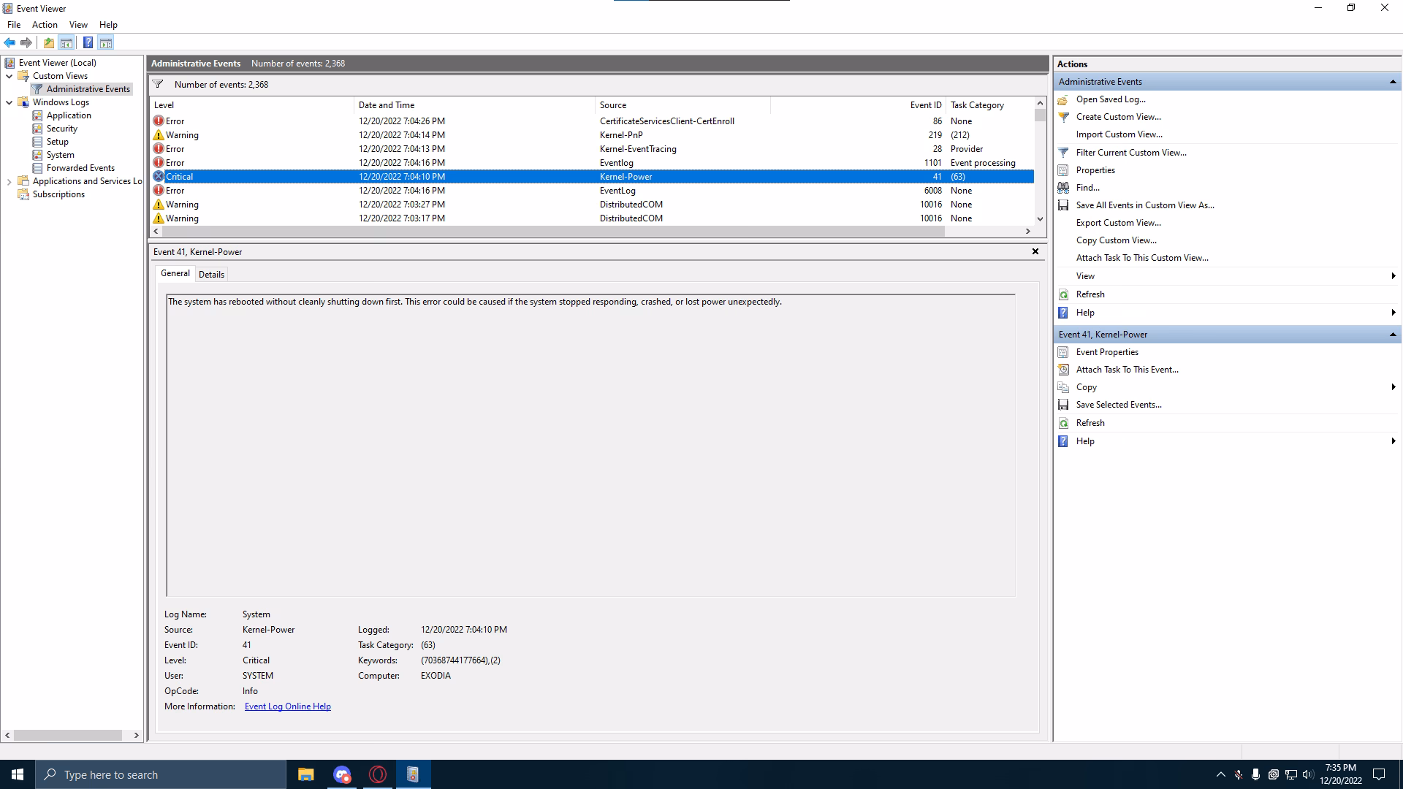This screenshot has height=789, width=1403.
Task: Switch to the Details tab
Action: pyautogui.click(x=211, y=275)
